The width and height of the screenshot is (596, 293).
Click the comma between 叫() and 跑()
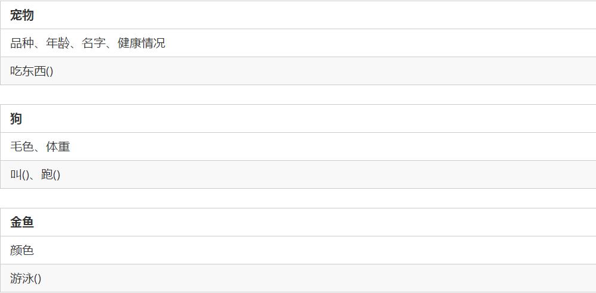[x=33, y=177]
